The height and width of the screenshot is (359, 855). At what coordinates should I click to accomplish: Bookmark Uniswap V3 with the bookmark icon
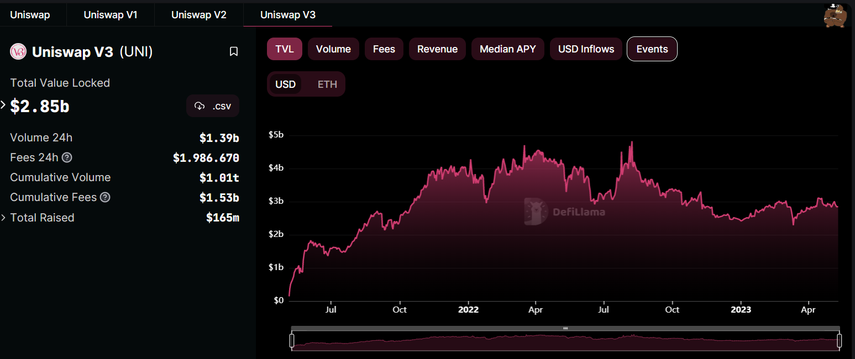tap(234, 51)
